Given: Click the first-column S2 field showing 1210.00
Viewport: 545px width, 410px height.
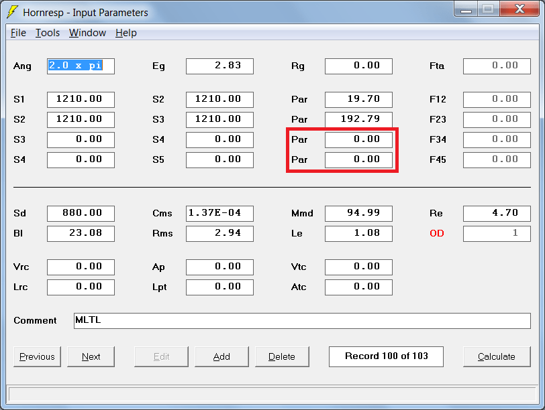Looking at the screenshot, I should (81, 120).
